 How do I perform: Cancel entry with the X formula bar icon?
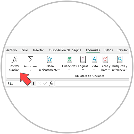click(39, 83)
